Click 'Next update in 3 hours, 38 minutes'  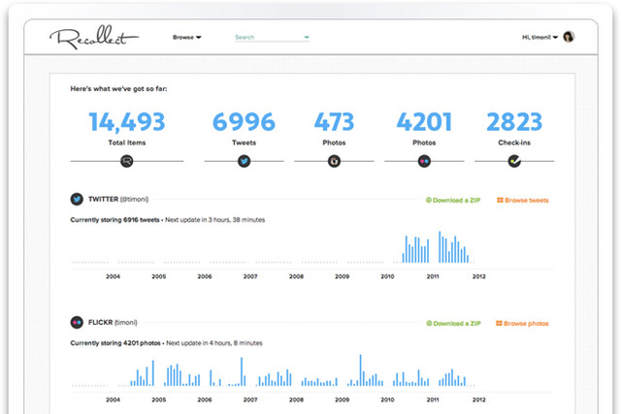tap(215, 220)
